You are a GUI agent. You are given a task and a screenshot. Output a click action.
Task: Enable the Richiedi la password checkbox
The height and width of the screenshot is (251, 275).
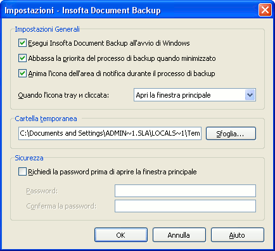(22, 172)
